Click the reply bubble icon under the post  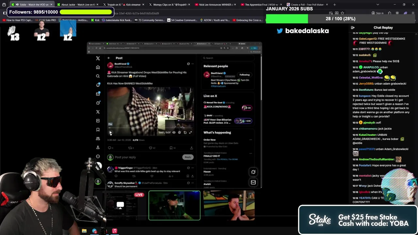110,148
